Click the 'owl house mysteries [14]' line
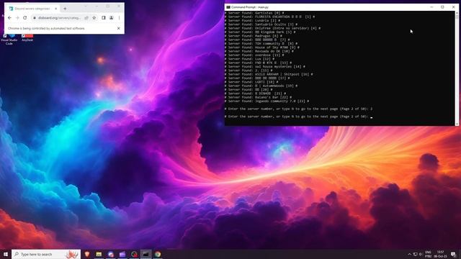The width and height of the screenshot is (461, 259). (x=265, y=67)
